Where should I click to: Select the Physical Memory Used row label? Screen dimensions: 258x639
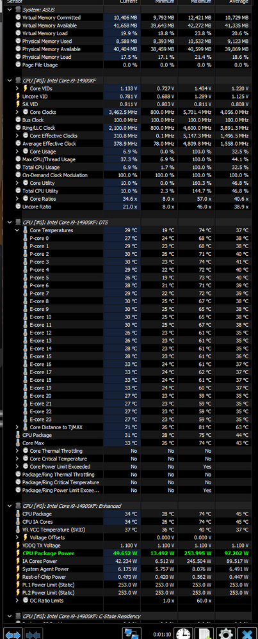click(47, 41)
